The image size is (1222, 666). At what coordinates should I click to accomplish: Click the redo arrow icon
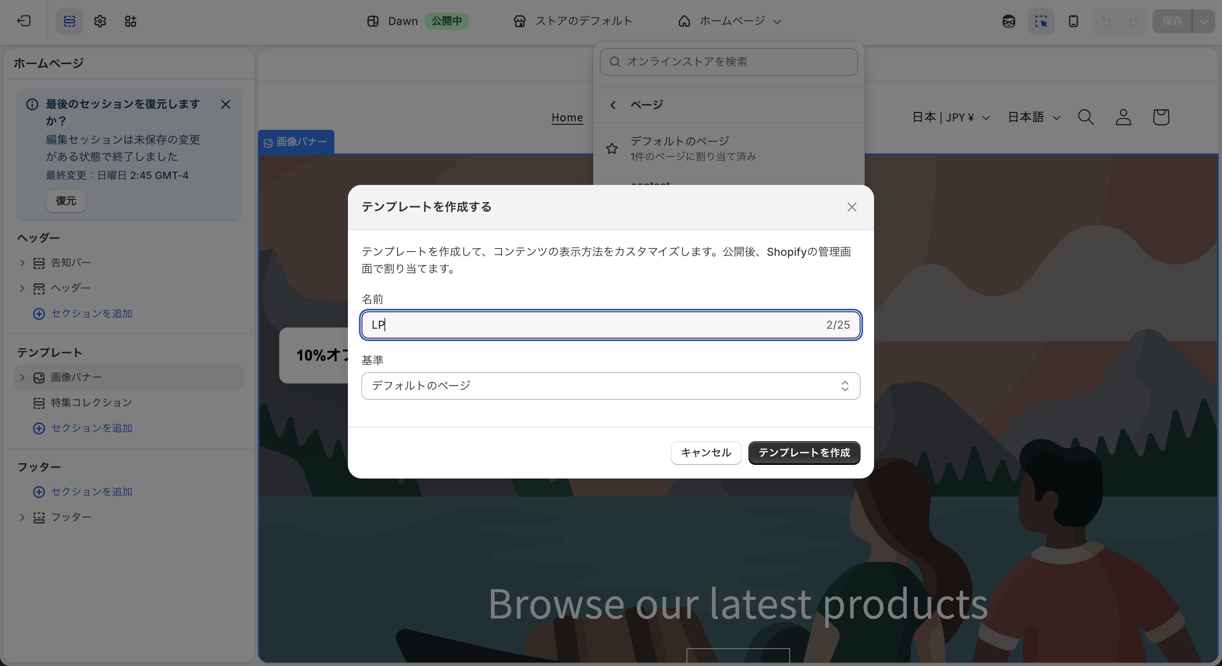1134,21
